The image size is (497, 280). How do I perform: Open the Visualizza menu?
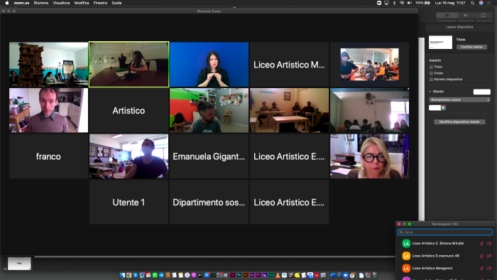tap(61, 3)
